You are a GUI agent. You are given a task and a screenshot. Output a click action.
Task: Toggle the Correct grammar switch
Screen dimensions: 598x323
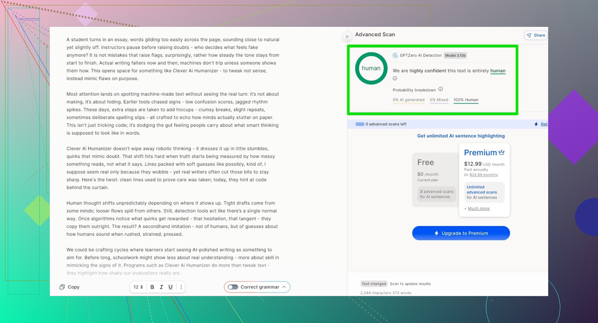[x=233, y=287]
